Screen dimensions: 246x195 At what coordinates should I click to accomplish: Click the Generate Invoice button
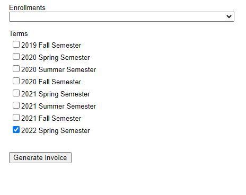(40, 157)
